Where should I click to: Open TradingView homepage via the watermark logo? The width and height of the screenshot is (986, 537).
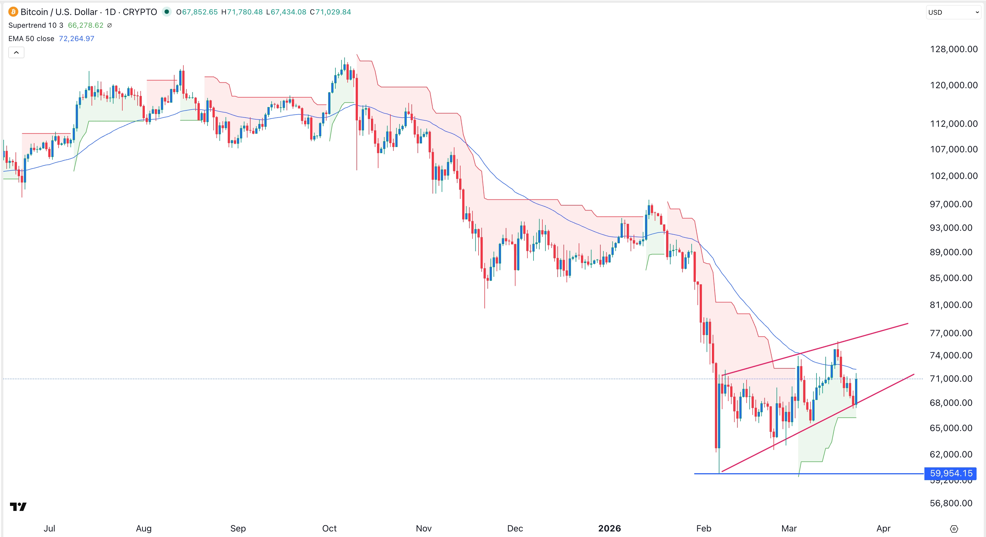[18, 507]
